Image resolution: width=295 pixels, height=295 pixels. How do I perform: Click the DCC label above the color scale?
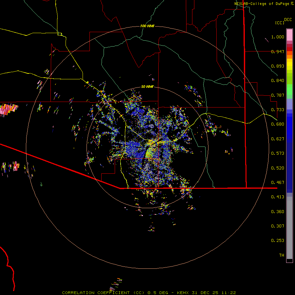click(288, 20)
